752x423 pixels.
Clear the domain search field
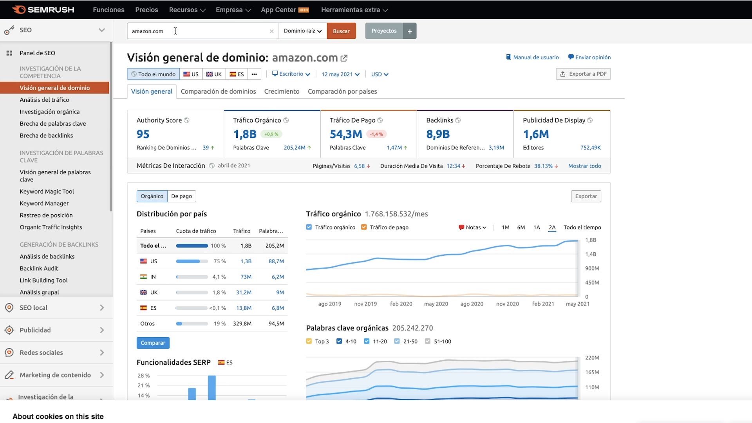271,31
